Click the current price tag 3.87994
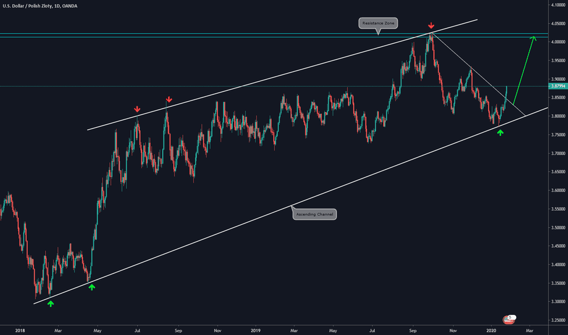Image resolution: width=568 pixels, height=335 pixels. coord(558,86)
